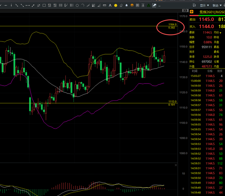The image size is (225, 196).
Task: Select the vertical line drawing tool
Action: pos(11,6)
